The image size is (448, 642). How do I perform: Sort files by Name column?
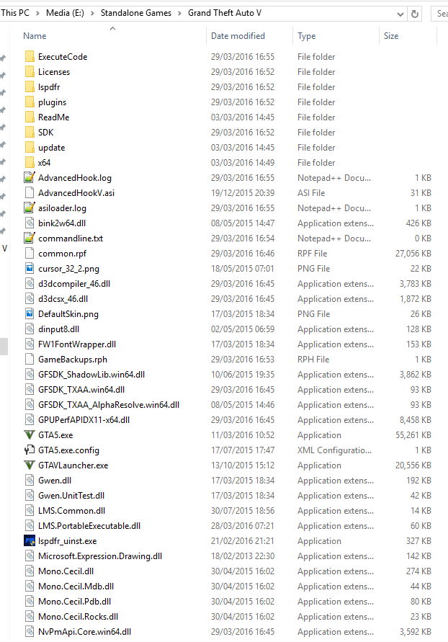[35, 35]
